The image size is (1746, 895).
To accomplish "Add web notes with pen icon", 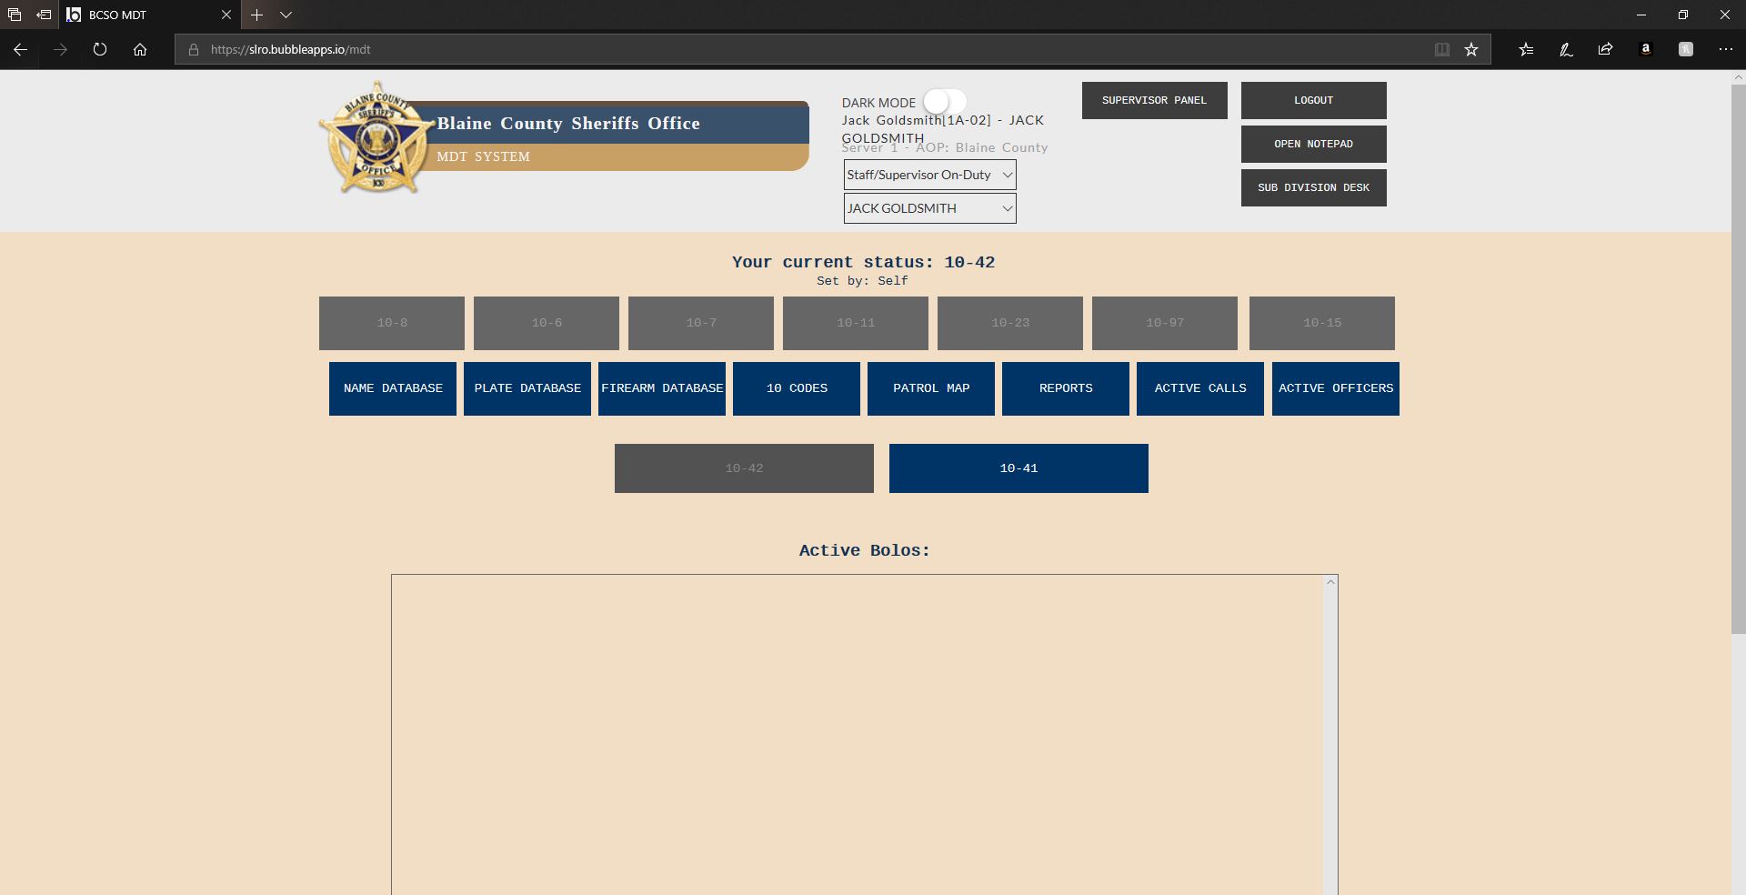I will (x=1566, y=50).
